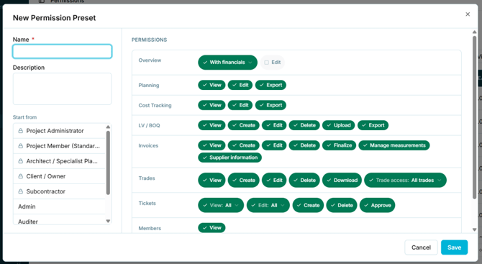Toggle Trades Delete permission

304,180
